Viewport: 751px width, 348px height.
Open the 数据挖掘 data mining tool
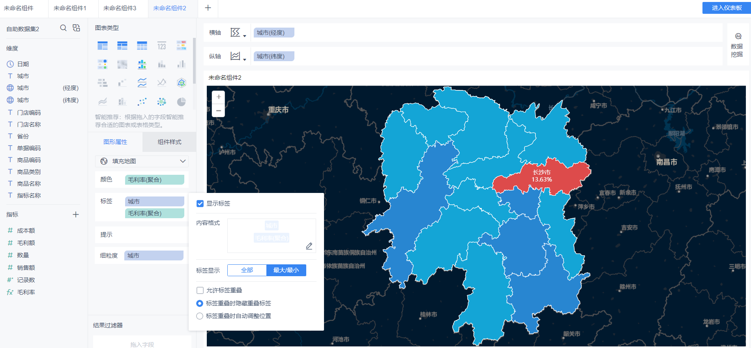(x=736, y=45)
